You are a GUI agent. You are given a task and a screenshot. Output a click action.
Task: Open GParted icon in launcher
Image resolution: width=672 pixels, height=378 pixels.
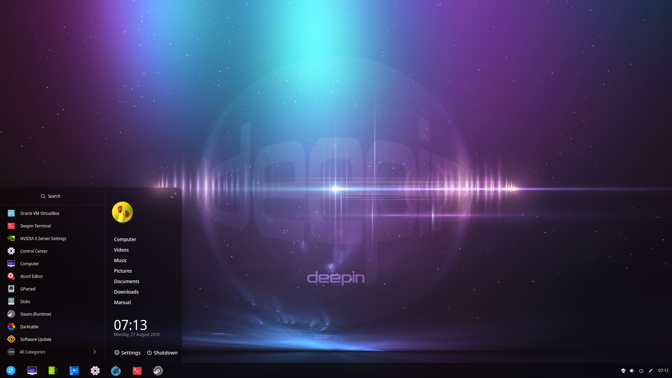pyautogui.click(x=11, y=289)
